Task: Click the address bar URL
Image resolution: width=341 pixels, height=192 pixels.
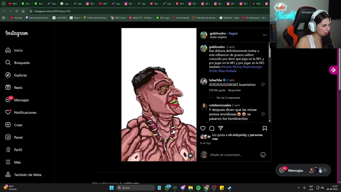Action: [52, 11]
